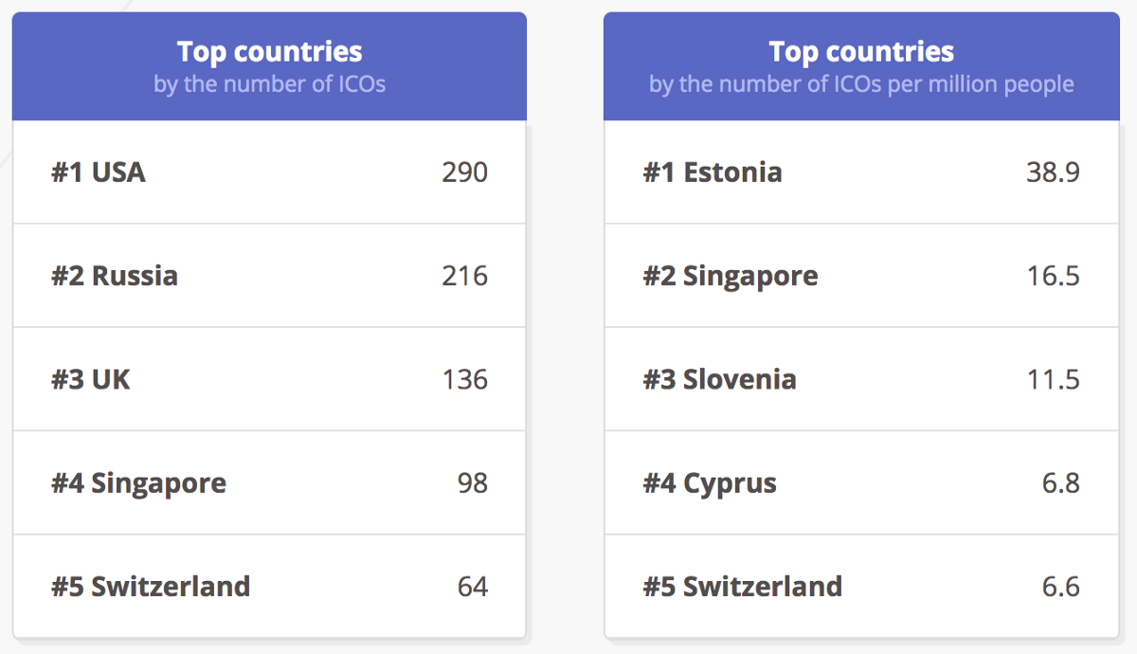Click the Cyprus value 6.8

[x=1060, y=483]
